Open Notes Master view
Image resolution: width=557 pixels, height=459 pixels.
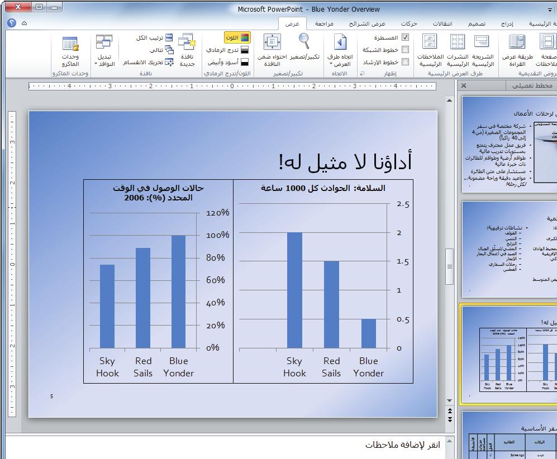430,50
